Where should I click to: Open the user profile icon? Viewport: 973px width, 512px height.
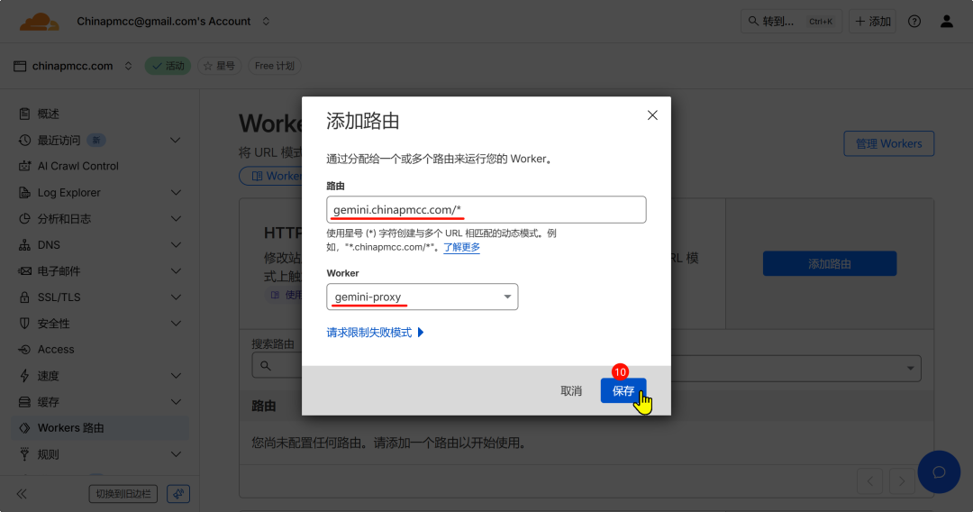point(946,21)
